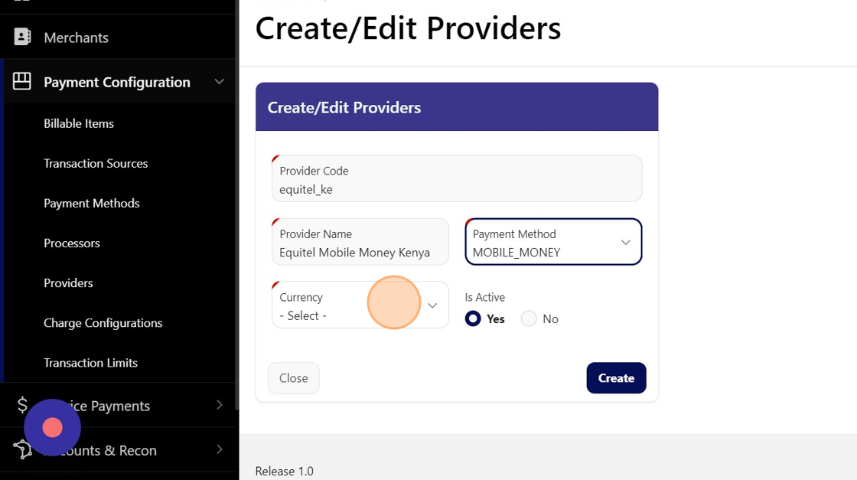Open Billable Items menu entry
This screenshot has width=857, height=480.
[x=79, y=123]
